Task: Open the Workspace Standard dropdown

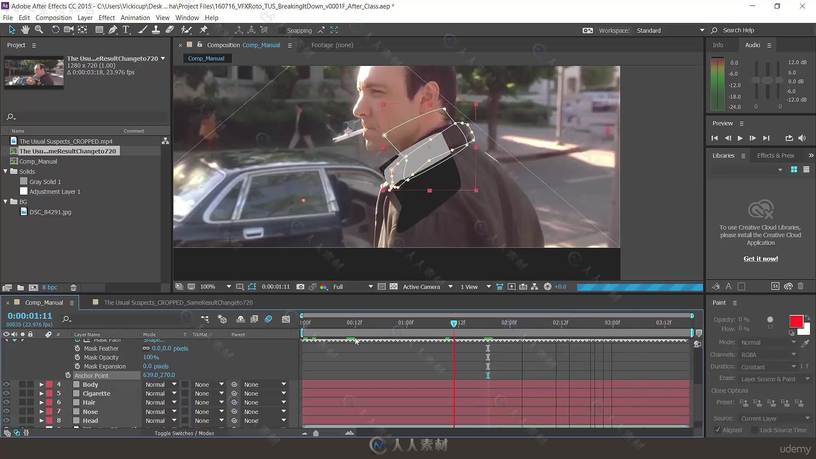Action: (670, 30)
